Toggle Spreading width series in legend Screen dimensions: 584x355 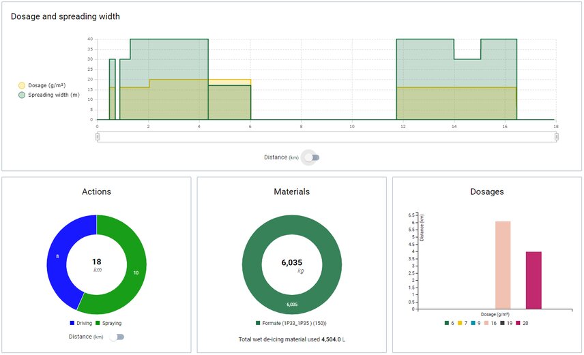(49, 95)
